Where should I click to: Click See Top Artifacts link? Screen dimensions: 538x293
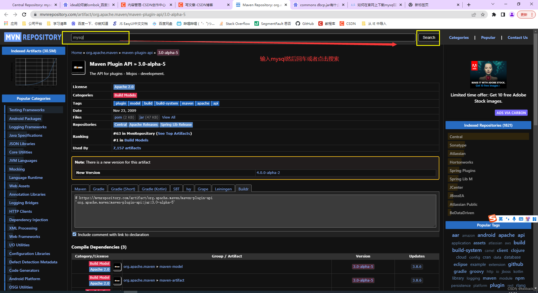174,134
